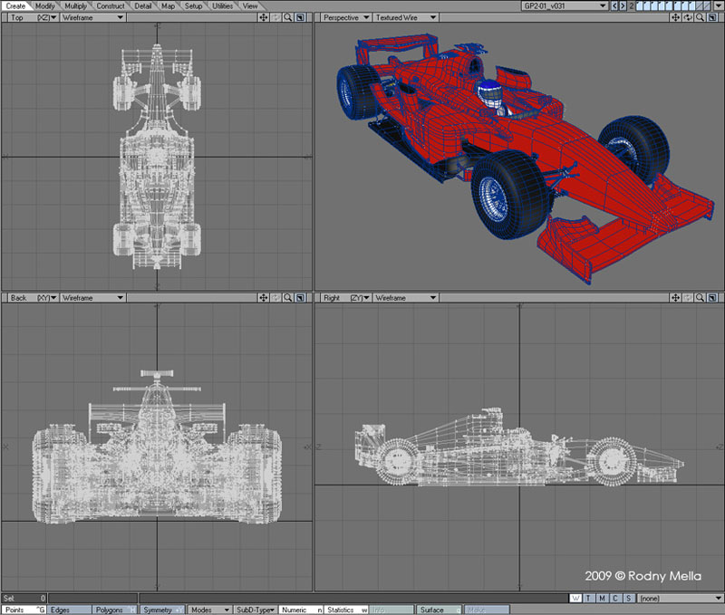Click the pan icon in Back viewport
725x615 pixels.
(x=263, y=297)
